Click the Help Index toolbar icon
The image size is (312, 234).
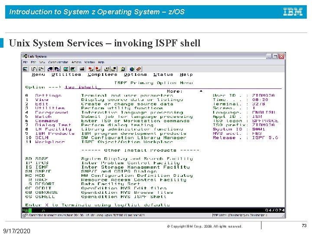pyautogui.click(x=139, y=69)
